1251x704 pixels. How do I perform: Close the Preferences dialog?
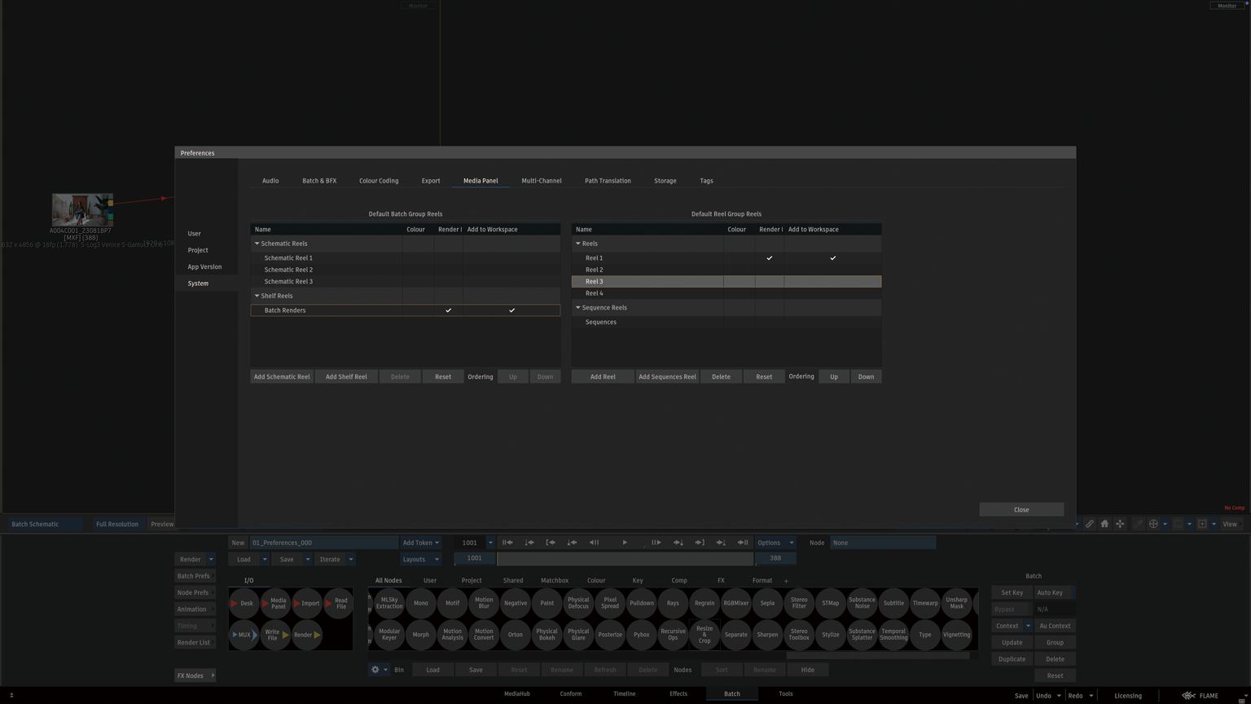click(x=1021, y=509)
